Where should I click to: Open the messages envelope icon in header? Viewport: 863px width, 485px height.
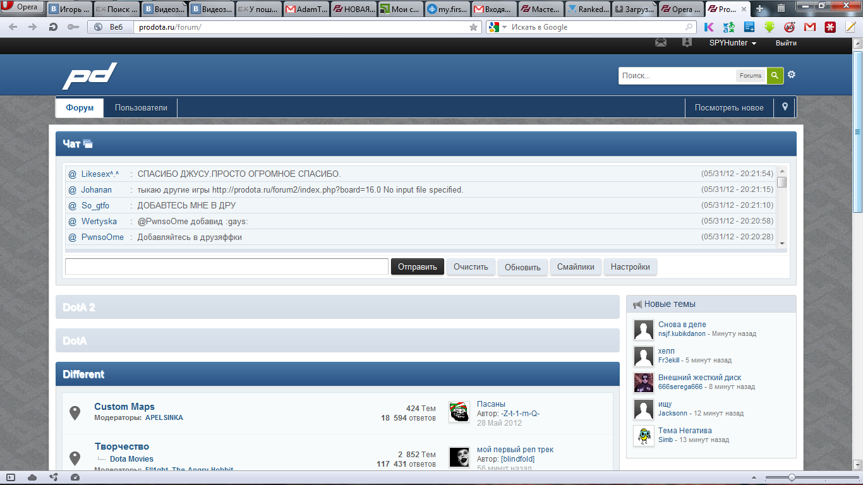click(x=661, y=43)
